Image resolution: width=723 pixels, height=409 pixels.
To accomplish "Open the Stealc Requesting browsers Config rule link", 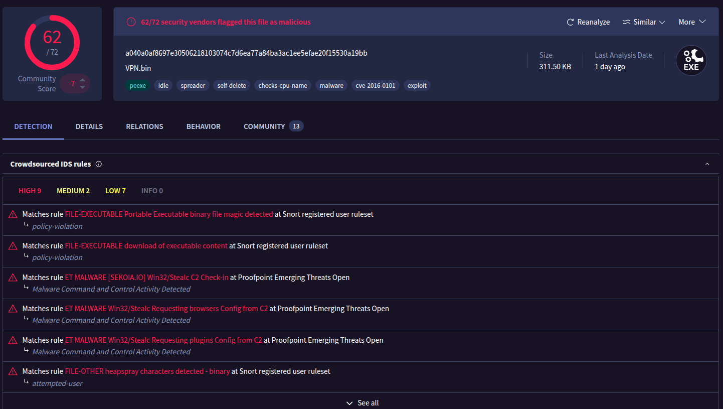I will (x=166, y=309).
